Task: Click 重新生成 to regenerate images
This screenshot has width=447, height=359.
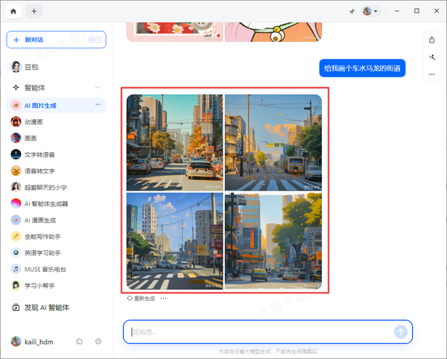Action: click(141, 298)
